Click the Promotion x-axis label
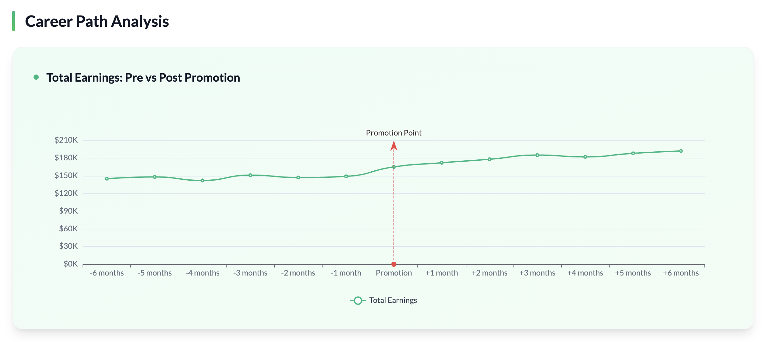Viewport: 767px width, 342px height. point(394,273)
